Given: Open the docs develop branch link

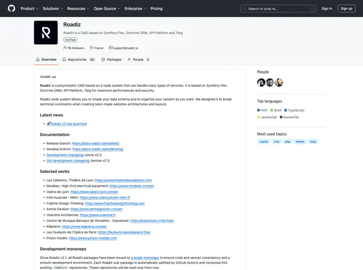Looking at the screenshot, I should 98,149.
